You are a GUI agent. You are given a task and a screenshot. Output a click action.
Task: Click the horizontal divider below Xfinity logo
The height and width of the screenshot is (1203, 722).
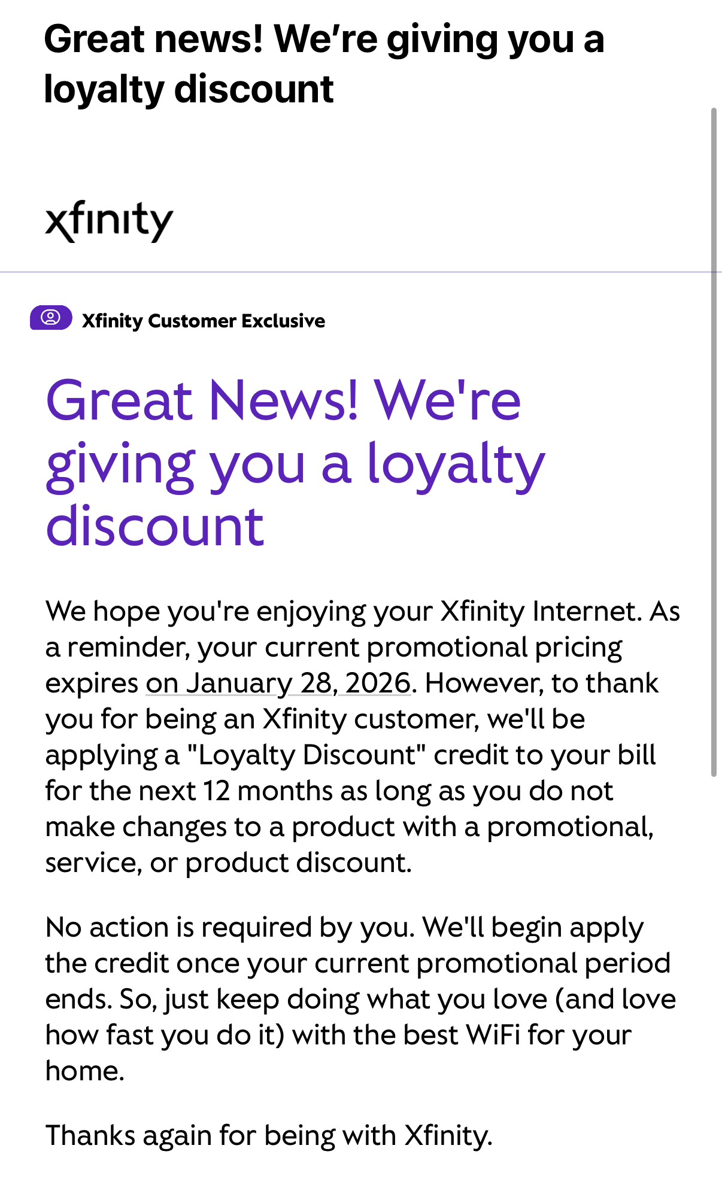[359, 272]
